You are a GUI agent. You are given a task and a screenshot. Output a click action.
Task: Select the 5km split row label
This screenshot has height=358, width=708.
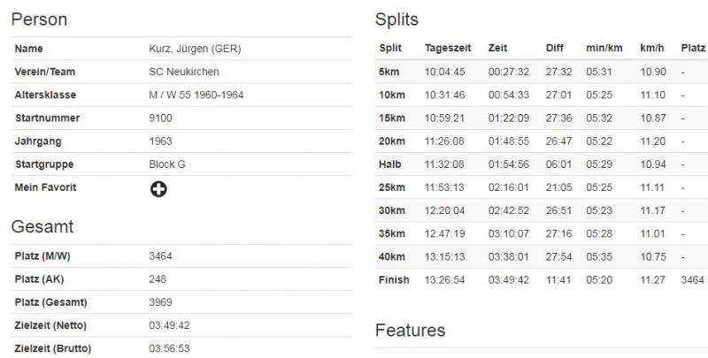389,72
